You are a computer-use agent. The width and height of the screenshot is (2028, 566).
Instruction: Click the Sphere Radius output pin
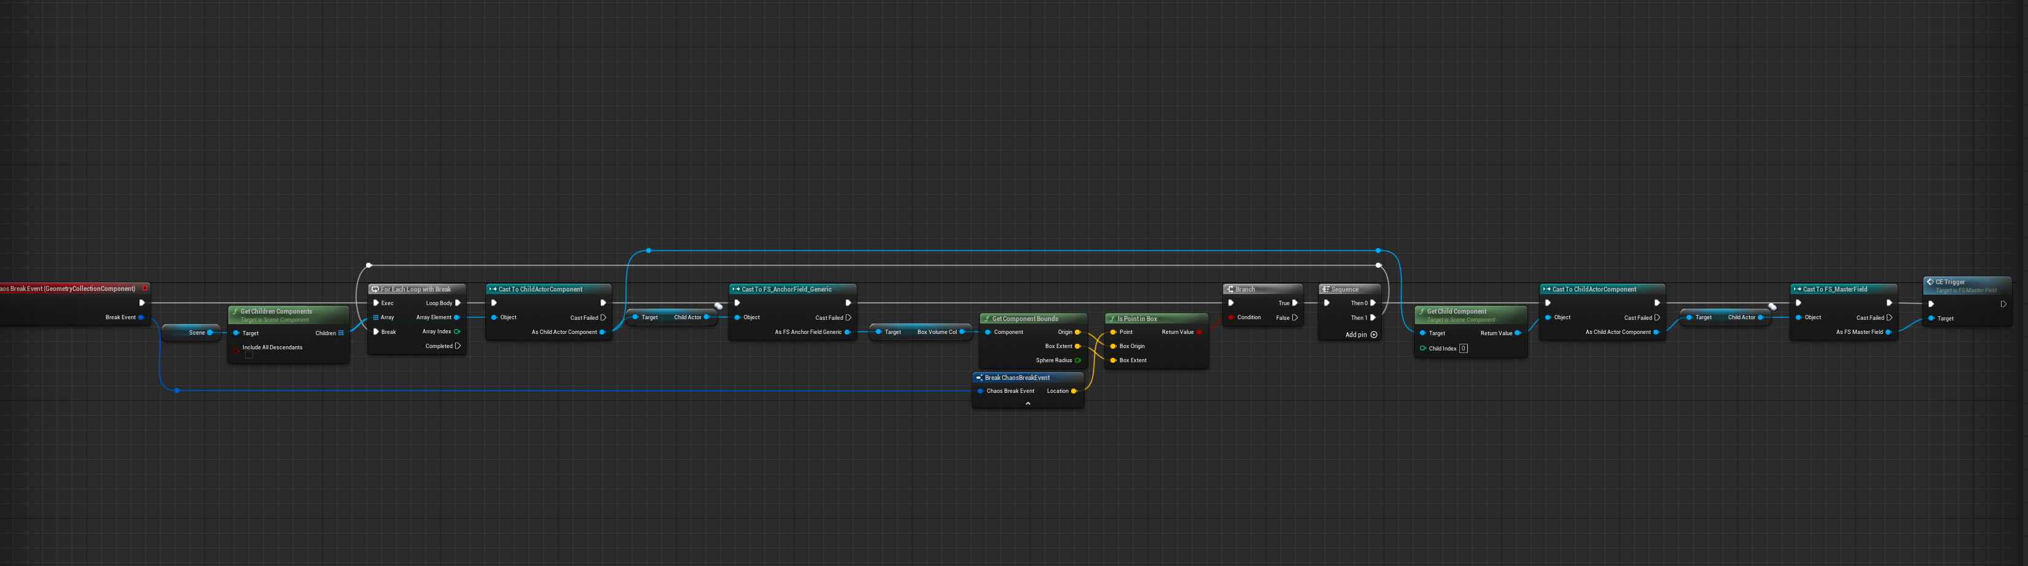coord(1078,360)
